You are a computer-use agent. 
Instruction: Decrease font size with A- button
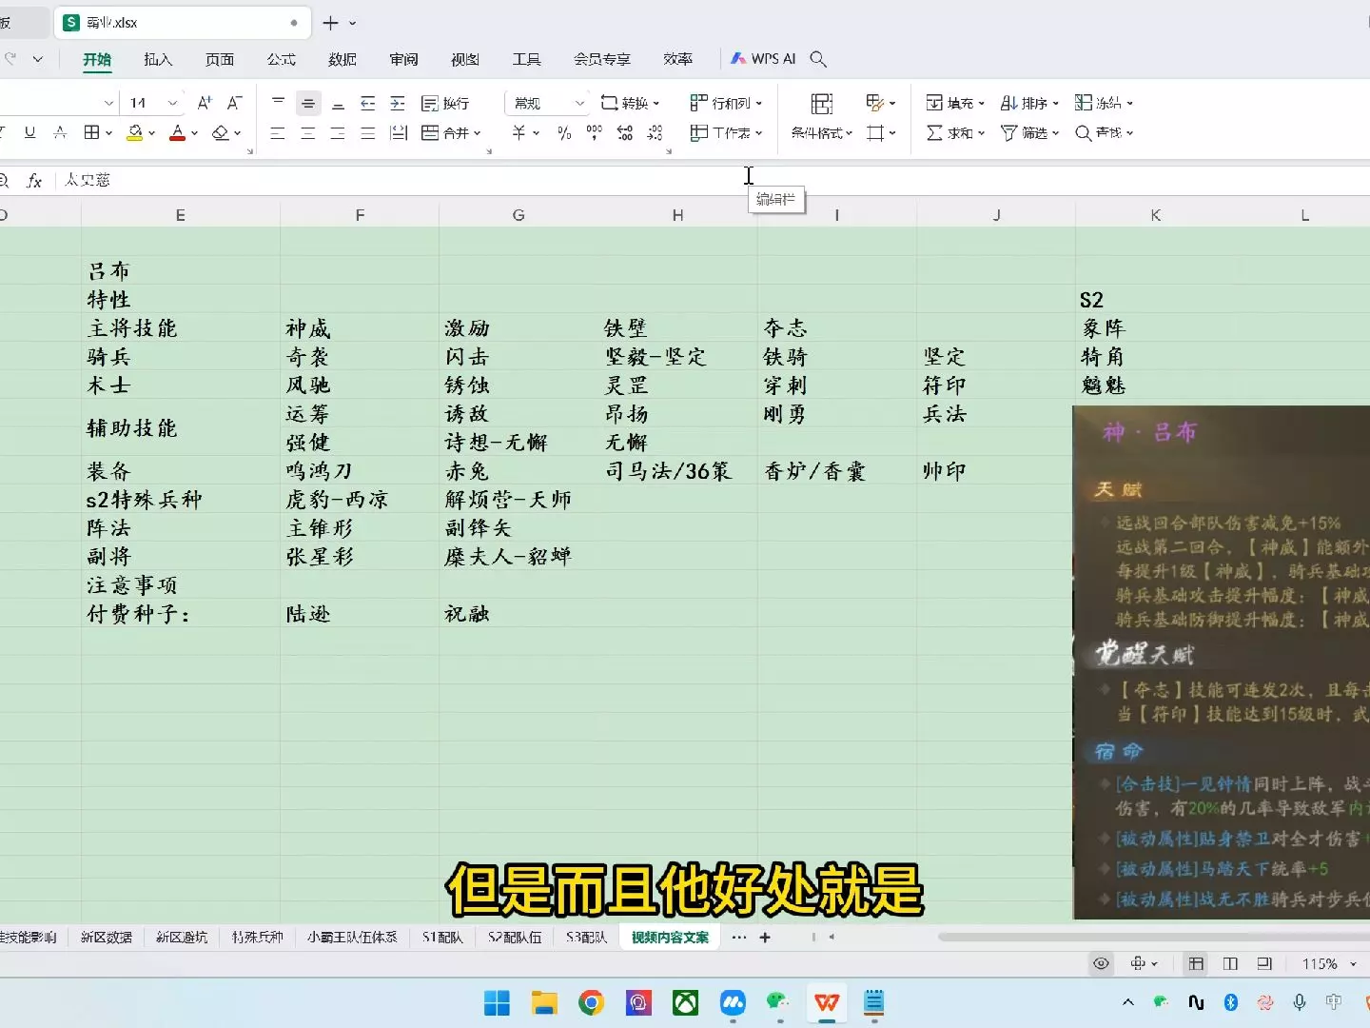[x=235, y=103]
